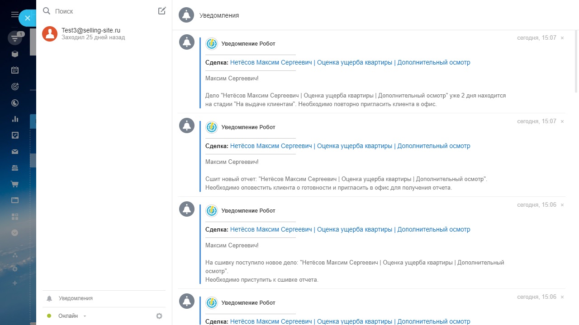The width and height of the screenshot is (579, 325).
Task: Open the hamburger menu in the left sidebar
Action: (14, 14)
